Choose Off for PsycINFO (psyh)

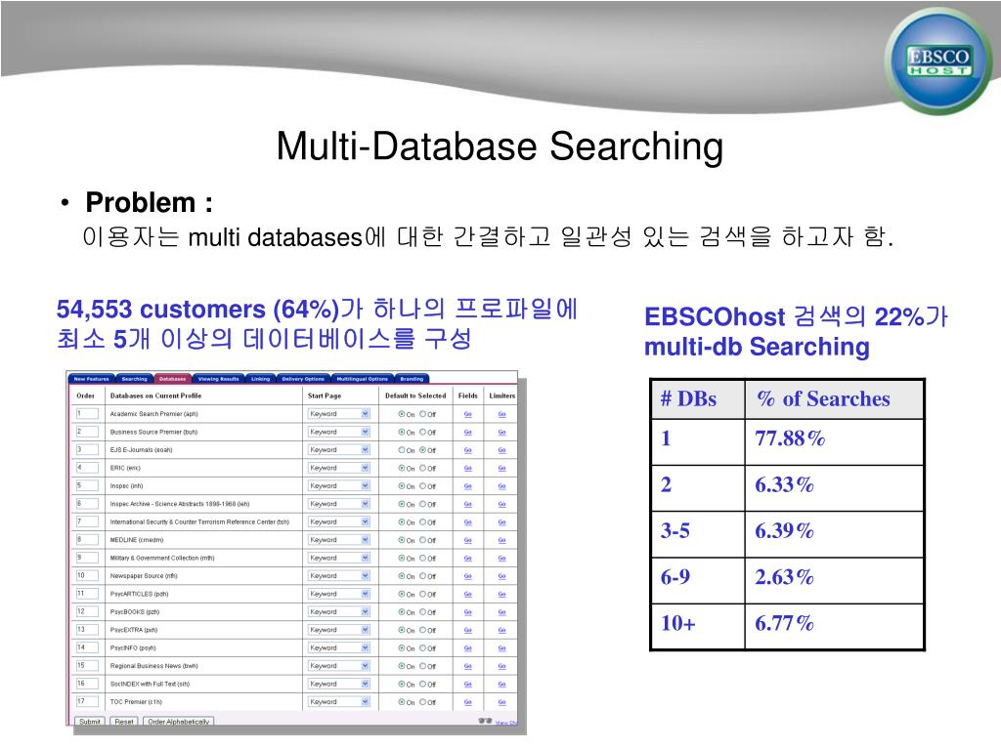coord(422,648)
